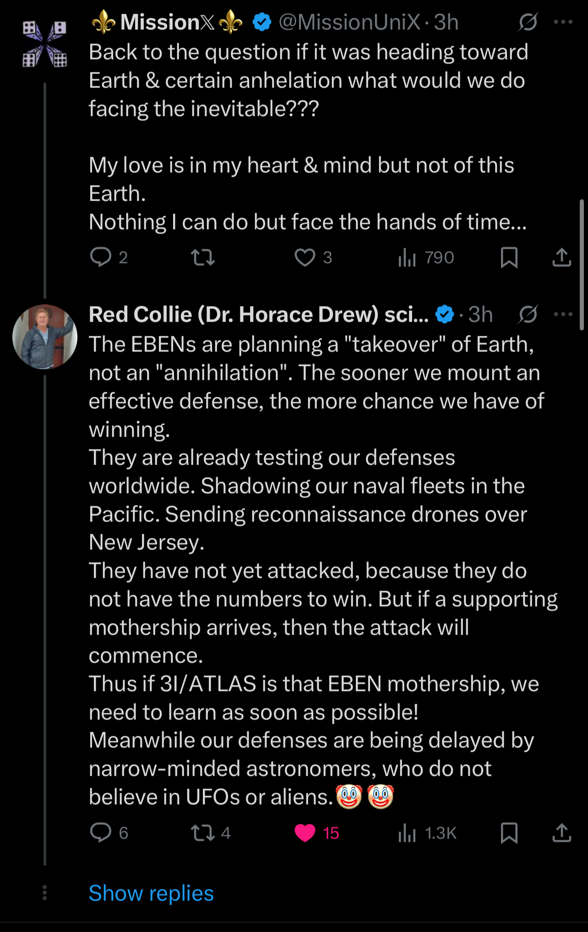Open Grok icon on Red Collie post
This screenshot has height=932, width=588.
[x=528, y=314]
